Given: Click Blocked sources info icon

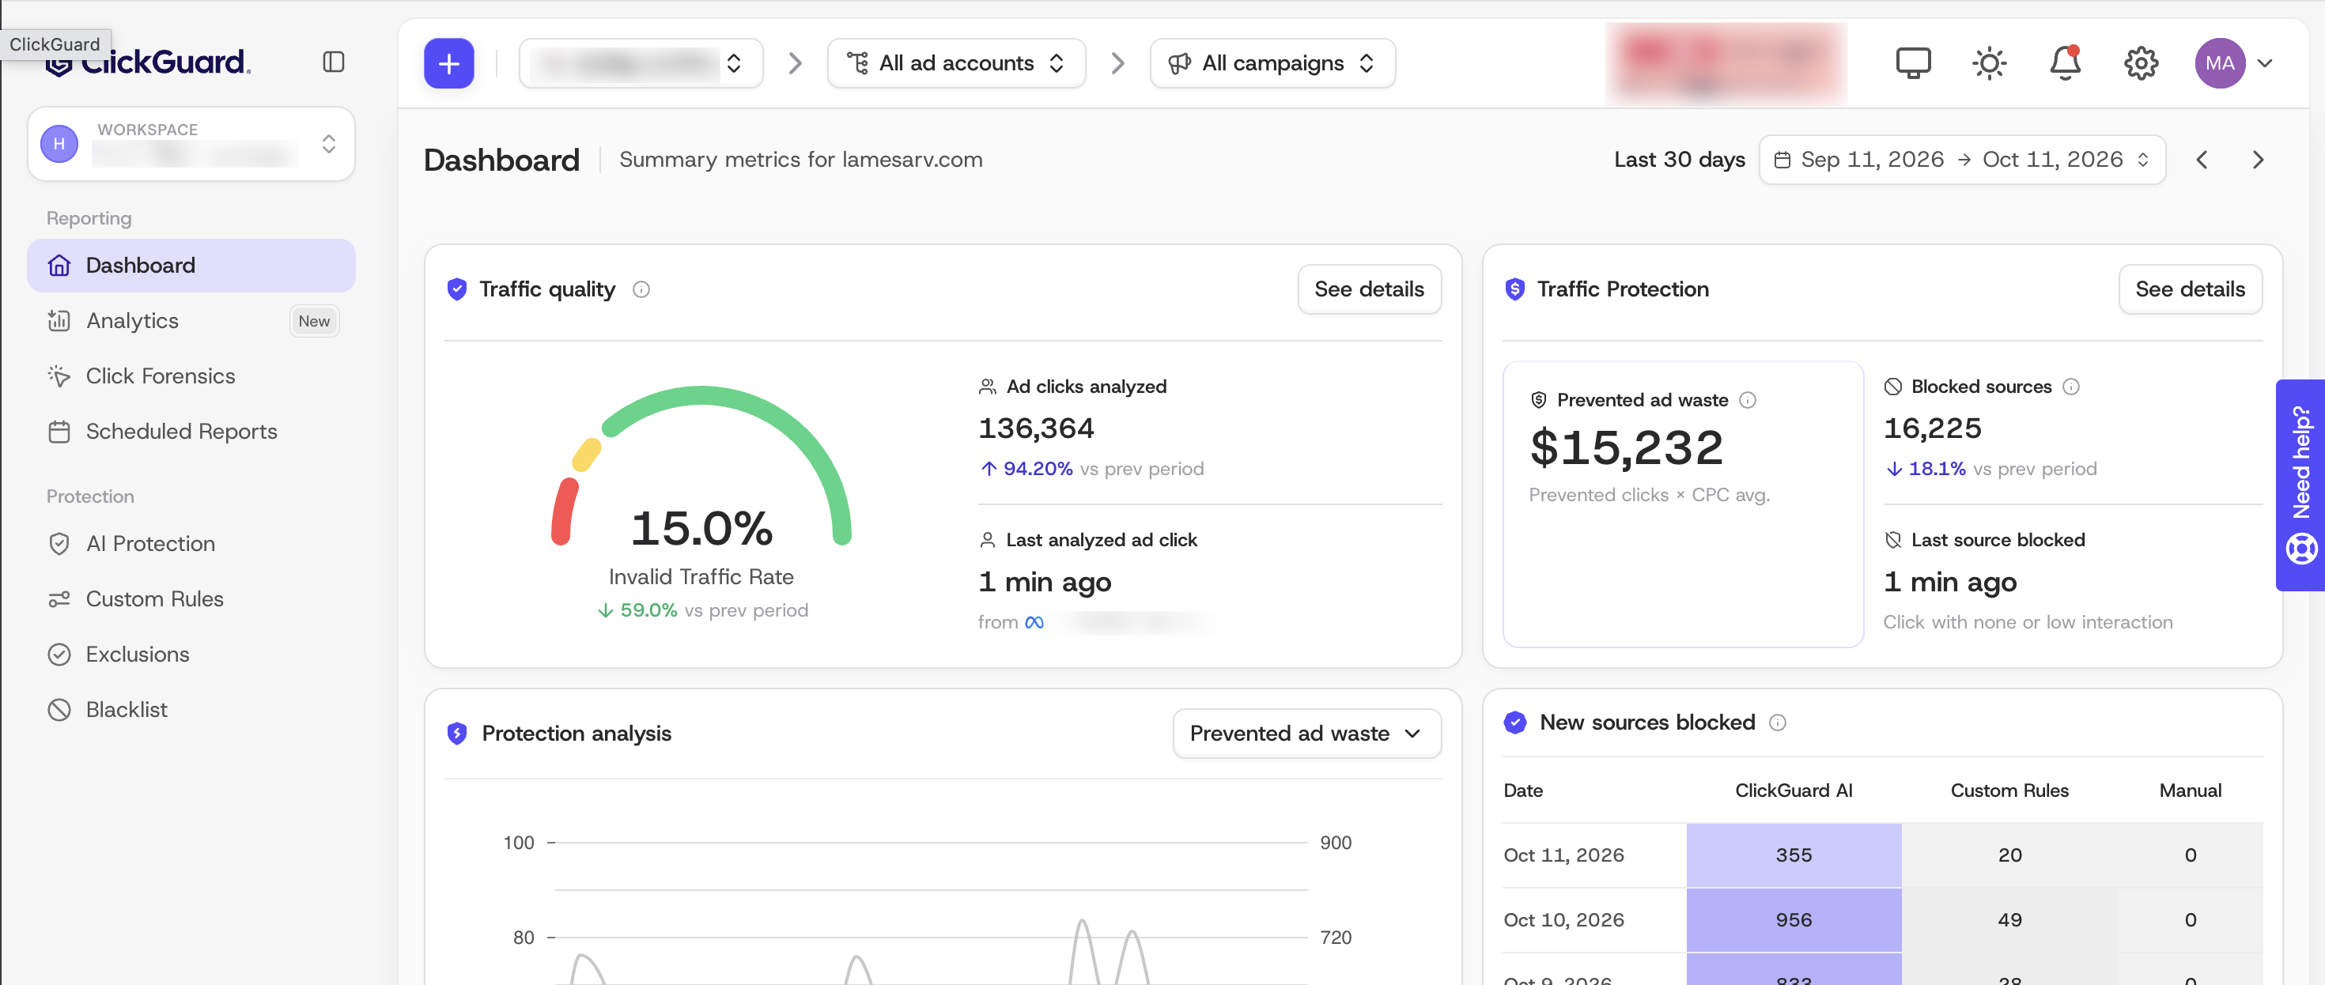Looking at the screenshot, I should click(2071, 386).
